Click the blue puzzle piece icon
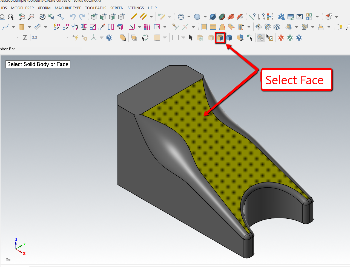 281,17
